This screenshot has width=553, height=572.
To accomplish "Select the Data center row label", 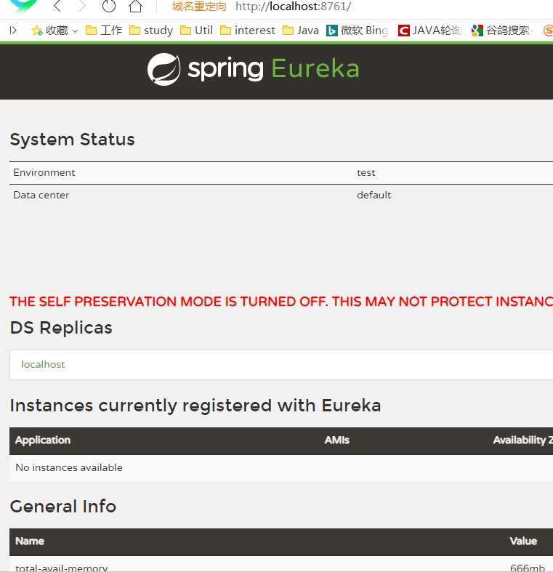I will [x=41, y=196].
